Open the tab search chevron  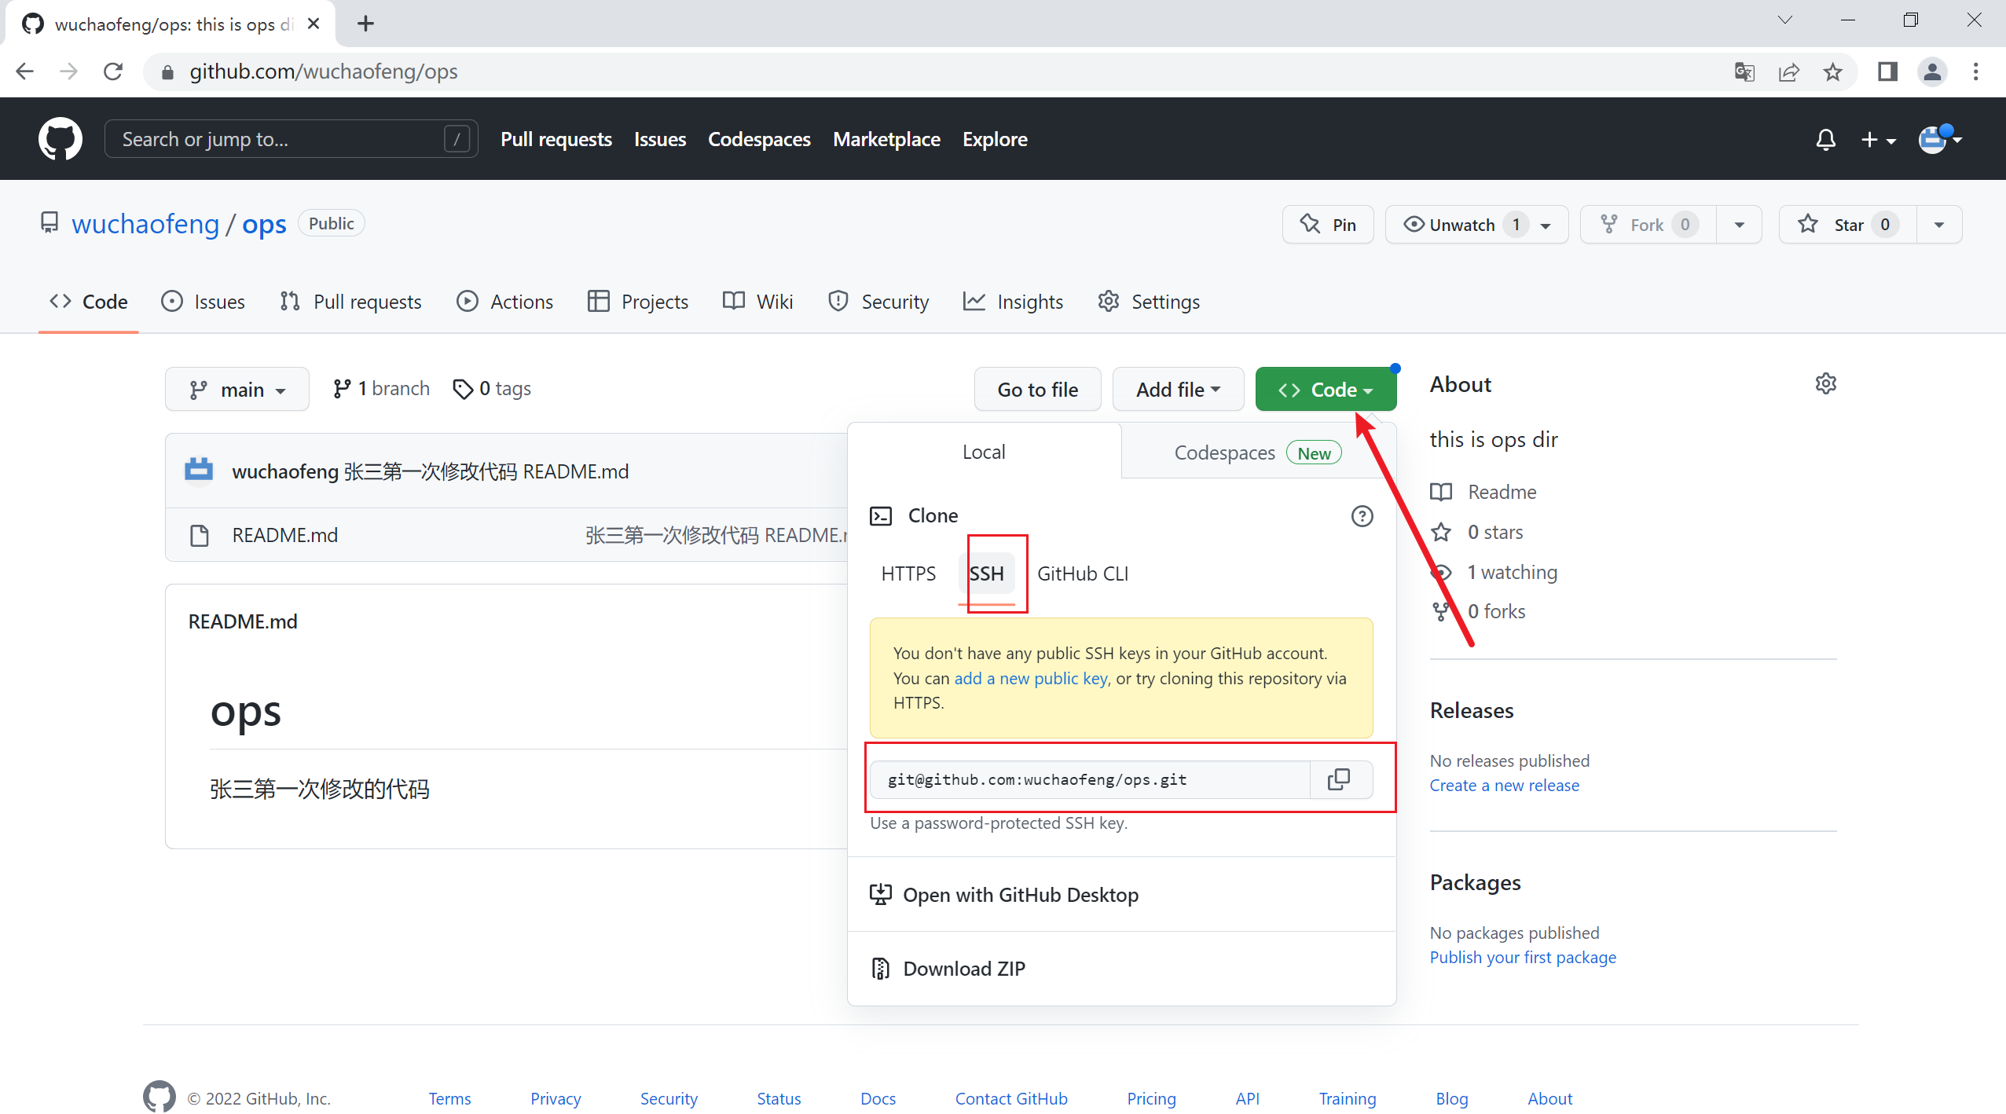[x=1784, y=20]
